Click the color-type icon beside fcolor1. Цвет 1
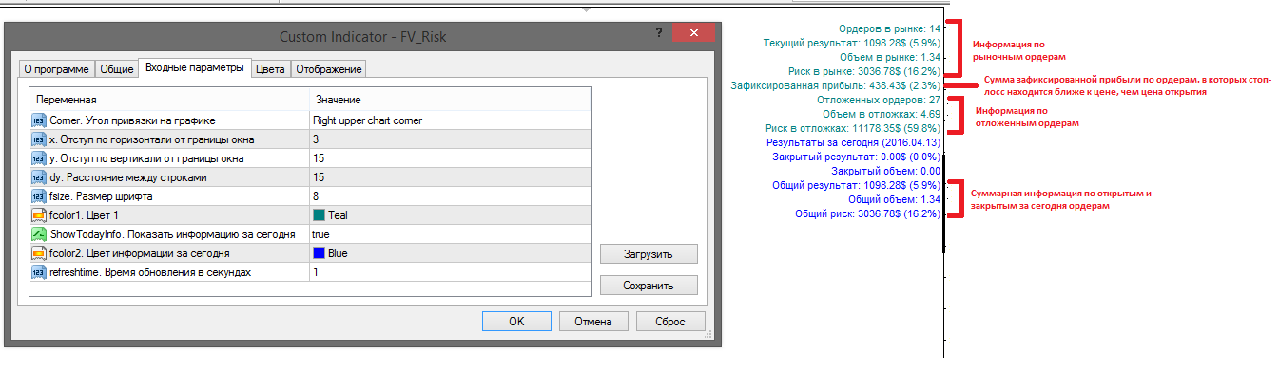This screenshot has height=370, width=1279. [x=39, y=215]
